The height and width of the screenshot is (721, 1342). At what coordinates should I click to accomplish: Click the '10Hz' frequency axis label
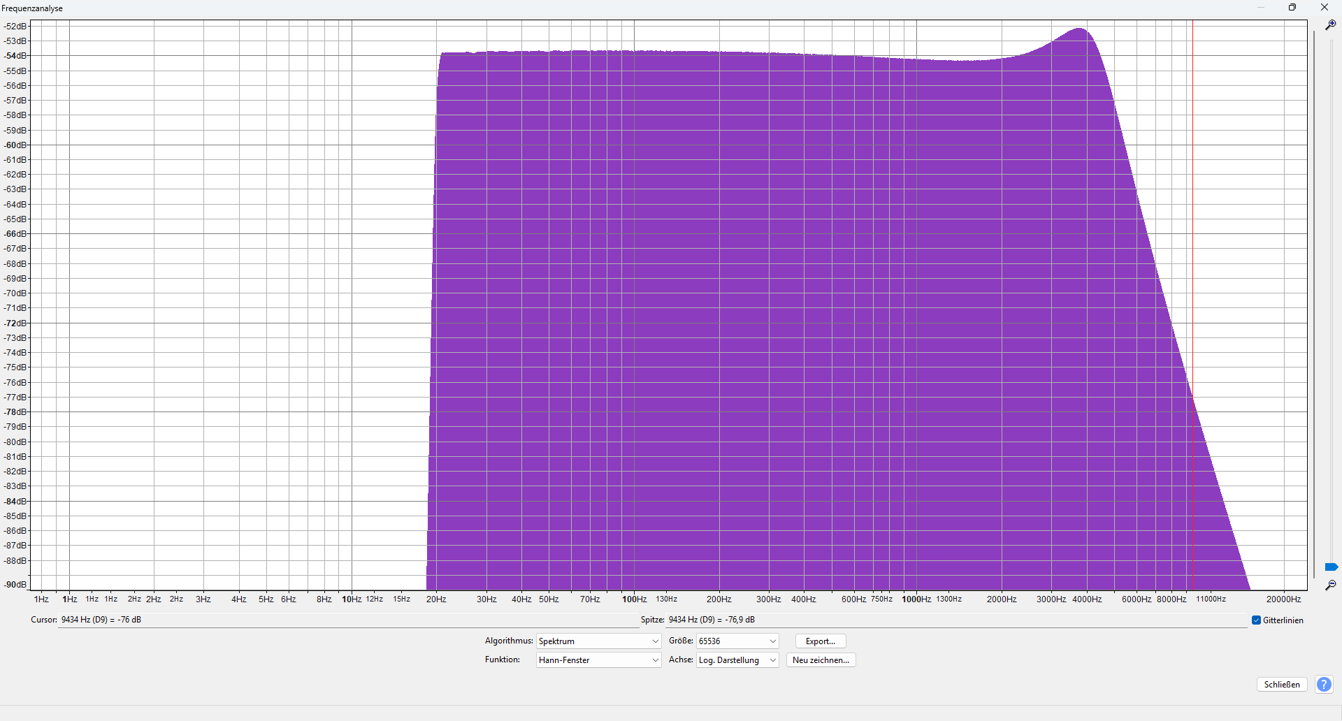click(352, 599)
